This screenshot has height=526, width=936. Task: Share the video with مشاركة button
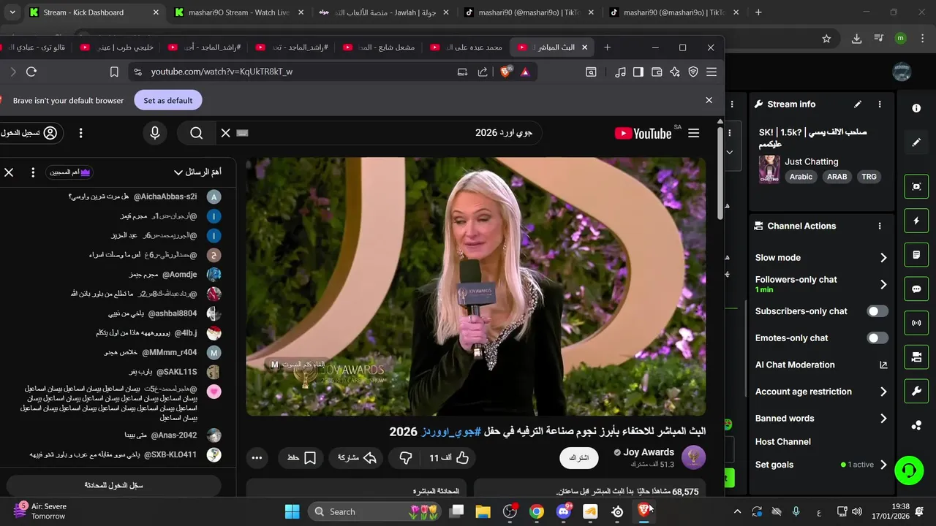pyautogui.click(x=357, y=458)
